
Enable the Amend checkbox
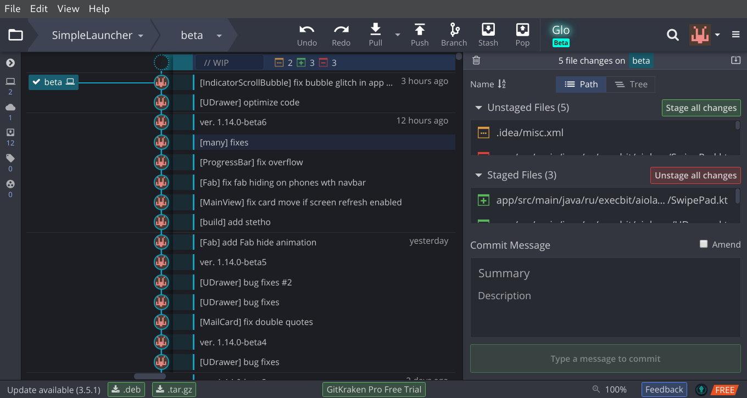tap(704, 244)
